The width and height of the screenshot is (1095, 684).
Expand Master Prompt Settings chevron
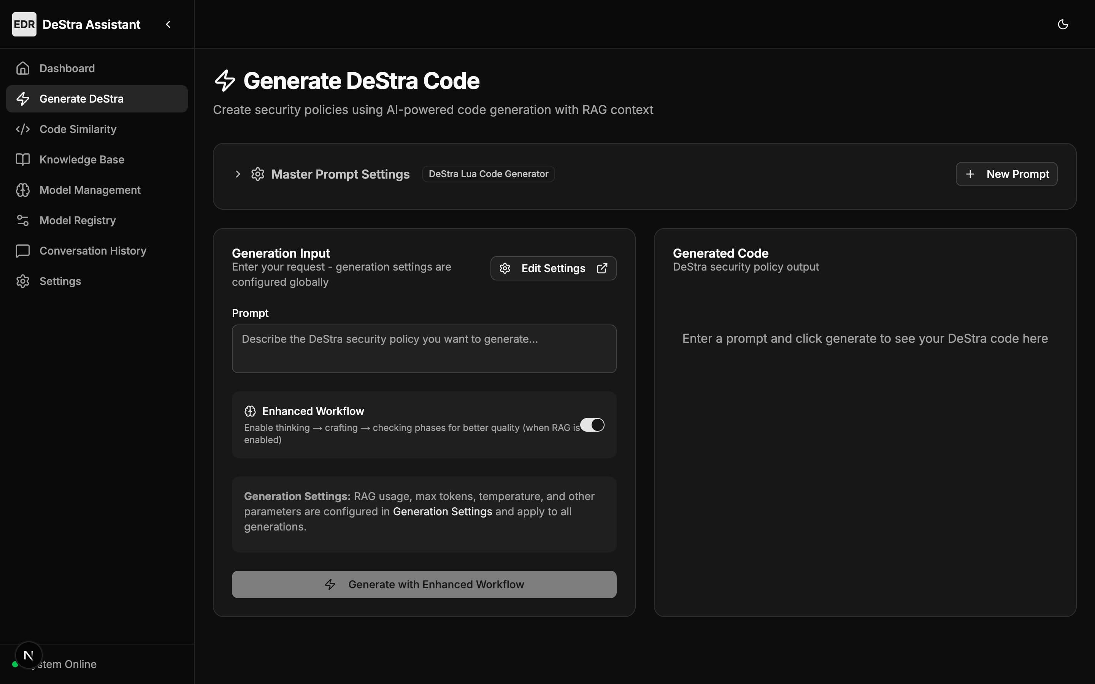pyautogui.click(x=238, y=174)
